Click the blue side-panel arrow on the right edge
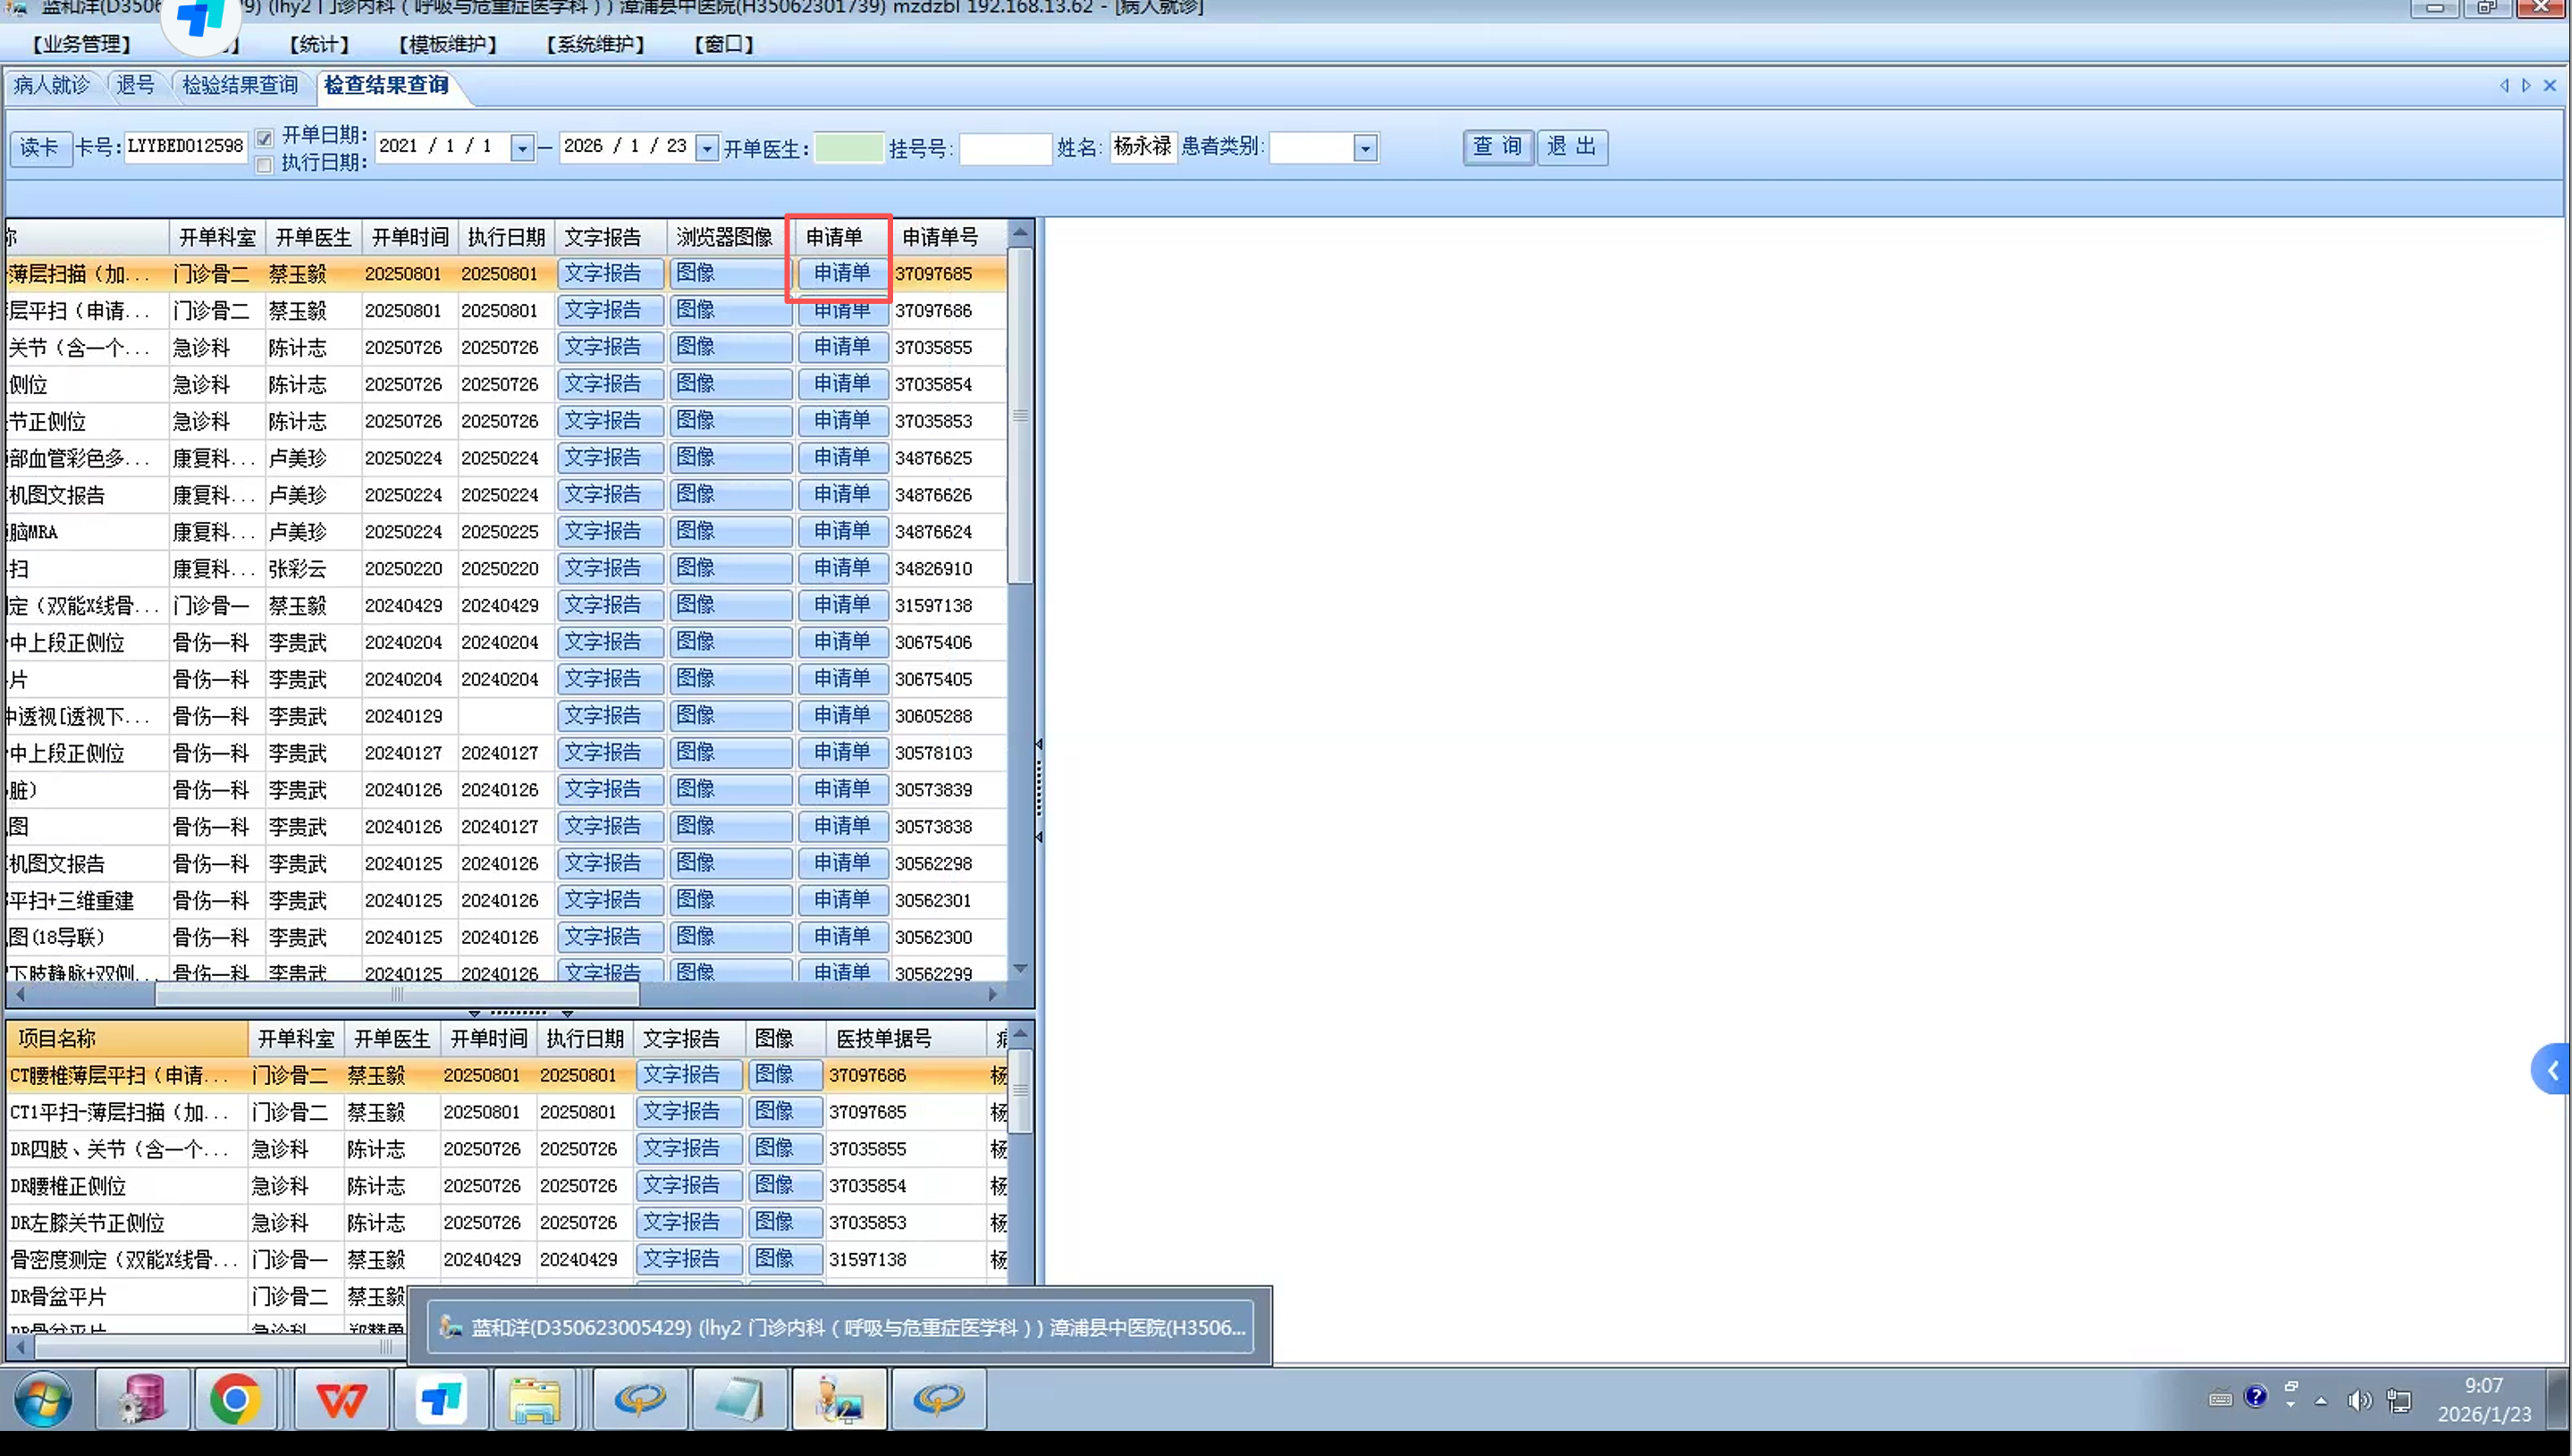This screenshot has height=1456, width=2572. [x=2552, y=1070]
